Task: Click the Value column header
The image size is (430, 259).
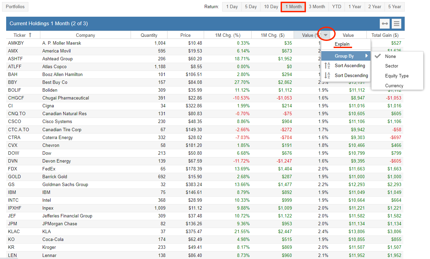Action: 348,35
